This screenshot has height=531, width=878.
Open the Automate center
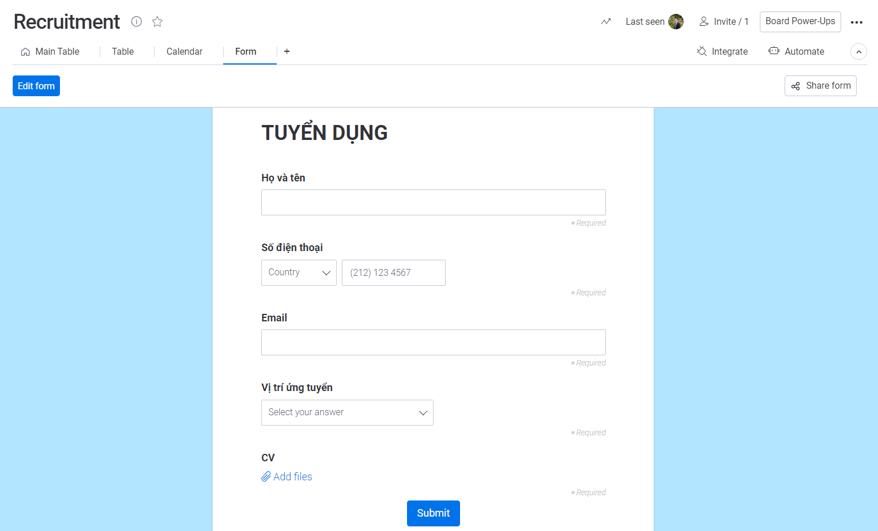click(x=796, y=51)
